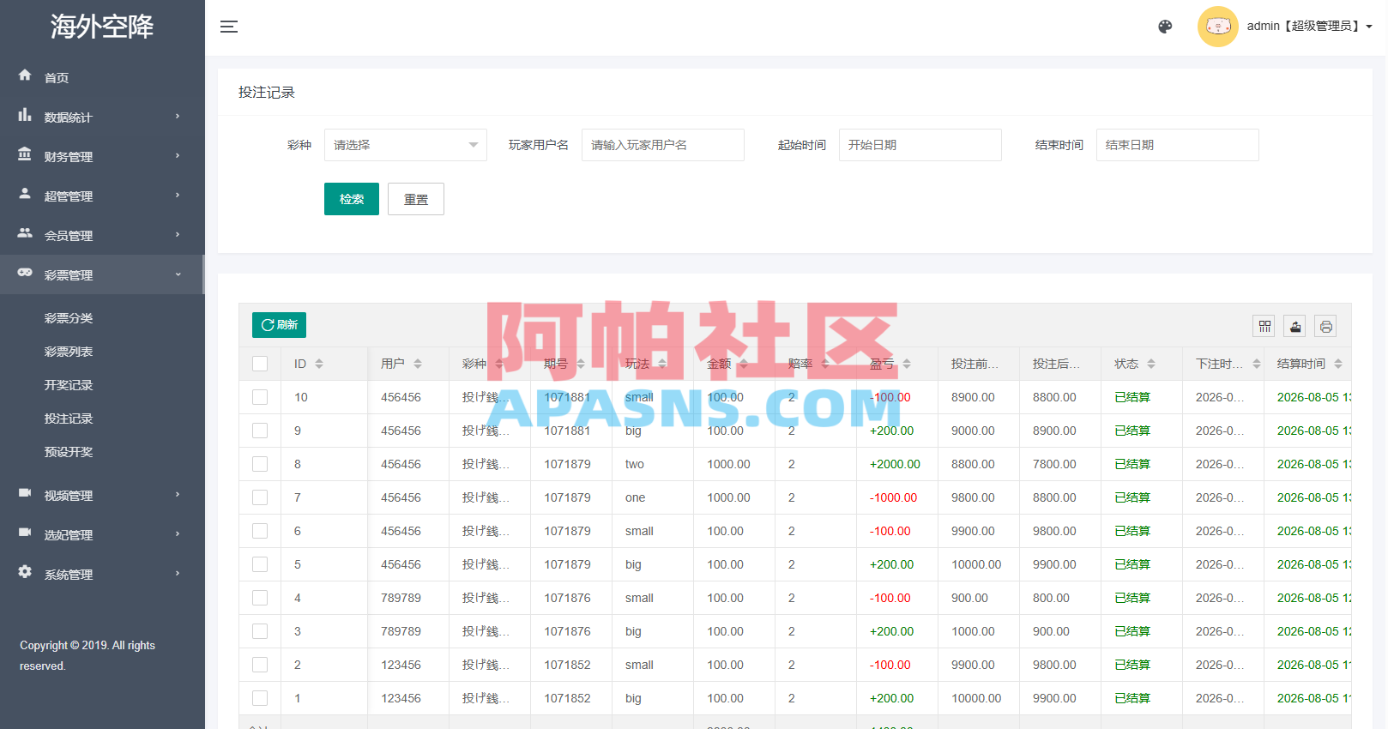This screenshot has width=1388, height=729.
Task: Click the green 检索 search button
Action: (x=352, y=199)
